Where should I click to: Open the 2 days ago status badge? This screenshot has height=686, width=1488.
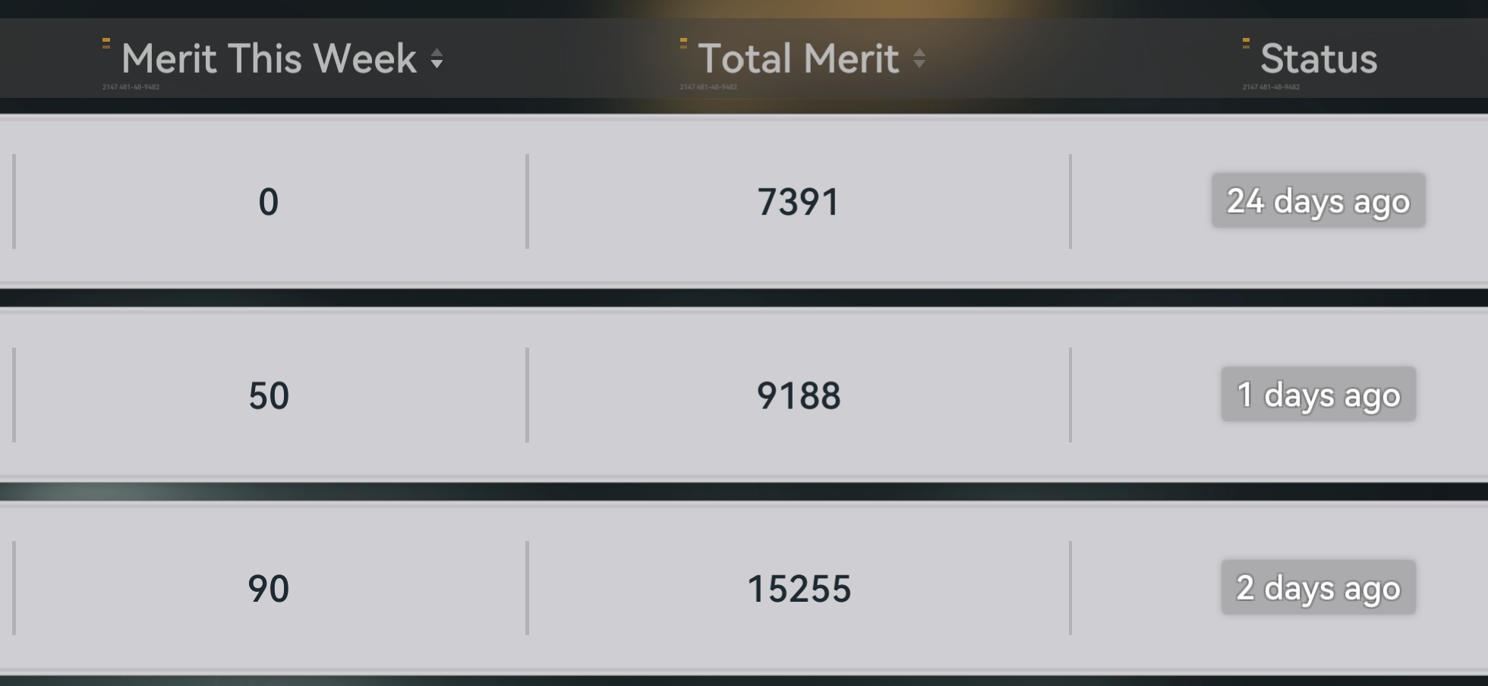pyautogui.click(x=1318, y=587)
